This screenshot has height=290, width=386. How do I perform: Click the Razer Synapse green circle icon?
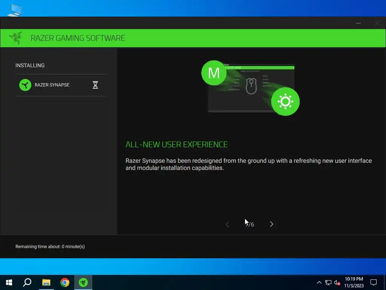pyautogui.click(x=25, y=85)
